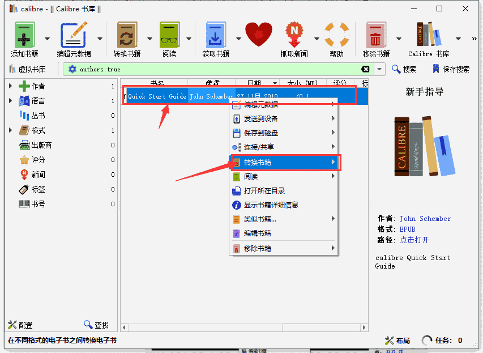
Task: Open dropdown arrow next to Calibre 书库
Action: [x=458, y=39]
